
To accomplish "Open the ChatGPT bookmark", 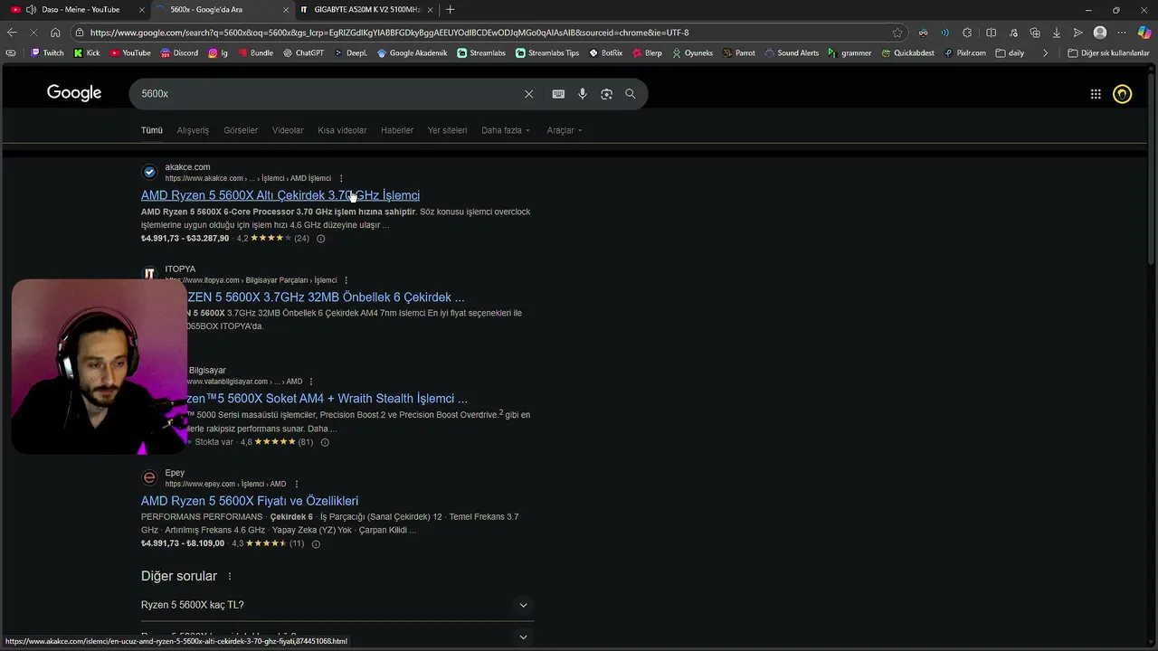I will [303, 53].
